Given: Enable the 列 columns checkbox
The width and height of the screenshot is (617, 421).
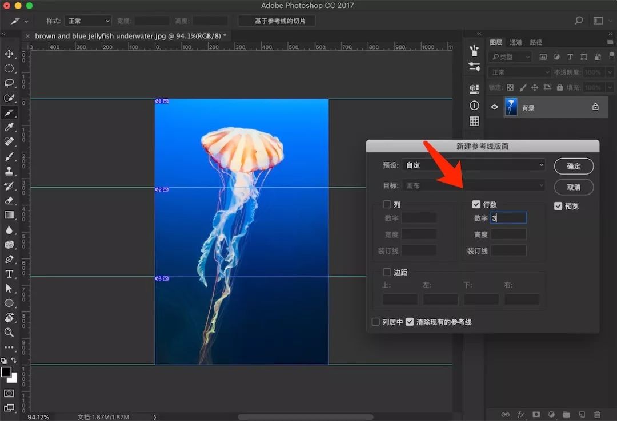Looking at the screenshot, I should pos(387,204).
